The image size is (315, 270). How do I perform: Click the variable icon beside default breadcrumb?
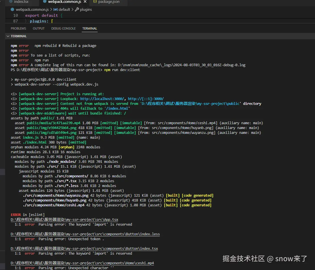(x=55, y=9)
